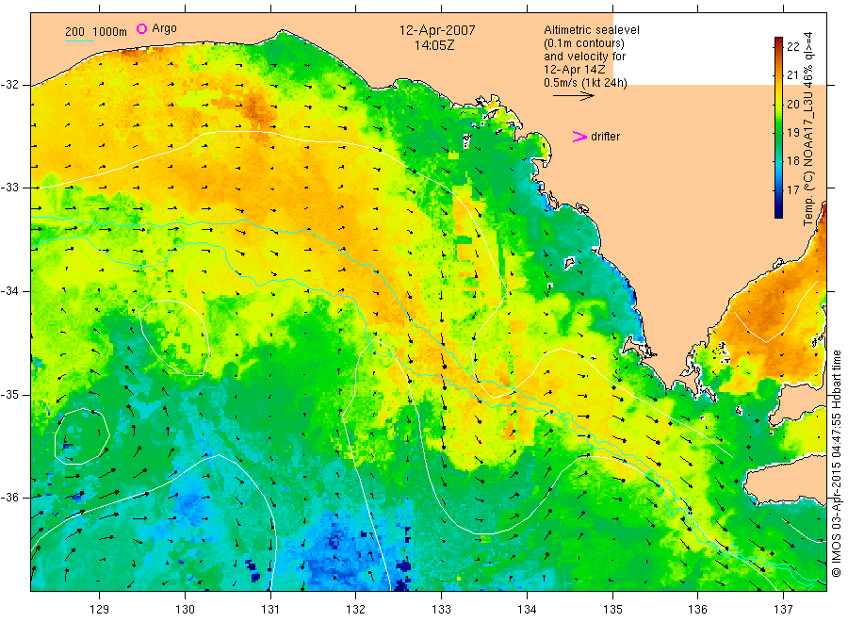Image resolution: width=848 pixels, height=622 pixels.
Task: Click the 17 value on color scale
Action: point(792,189)
